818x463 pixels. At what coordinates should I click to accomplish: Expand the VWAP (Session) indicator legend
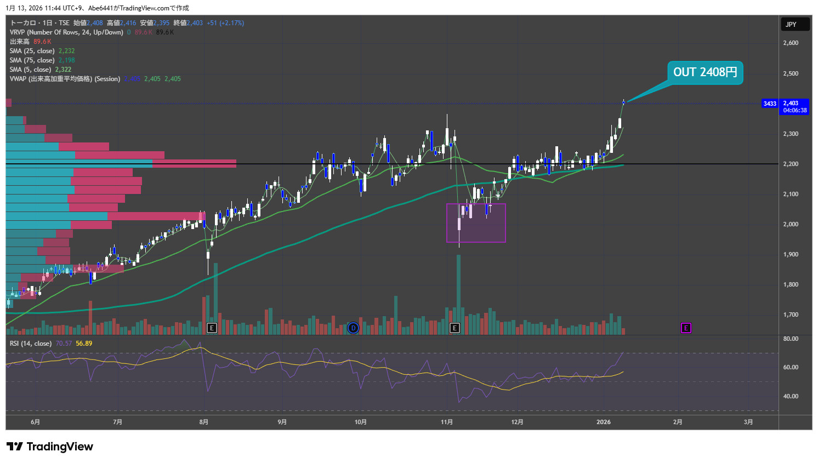pyautogui.click(x=64, y=79)
